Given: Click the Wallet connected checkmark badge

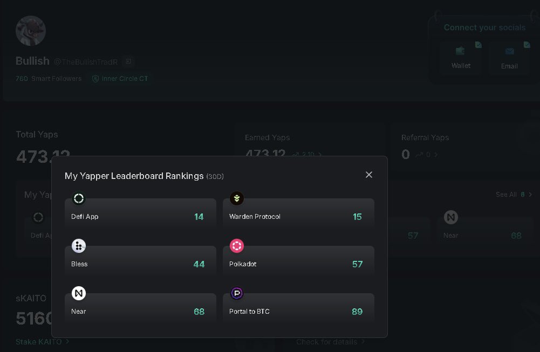Looking at the screenshot, I should tap(479, 45).
